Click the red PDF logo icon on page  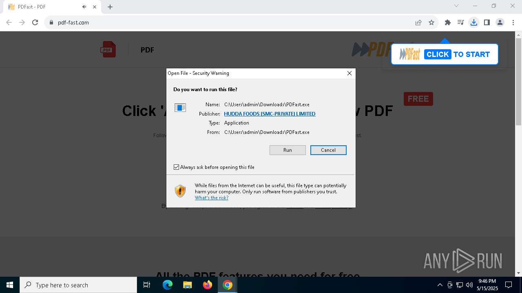click(108, 50)
